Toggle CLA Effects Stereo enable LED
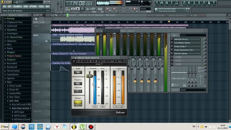Viewport: 231px width, 130px height. coord(202,43)
